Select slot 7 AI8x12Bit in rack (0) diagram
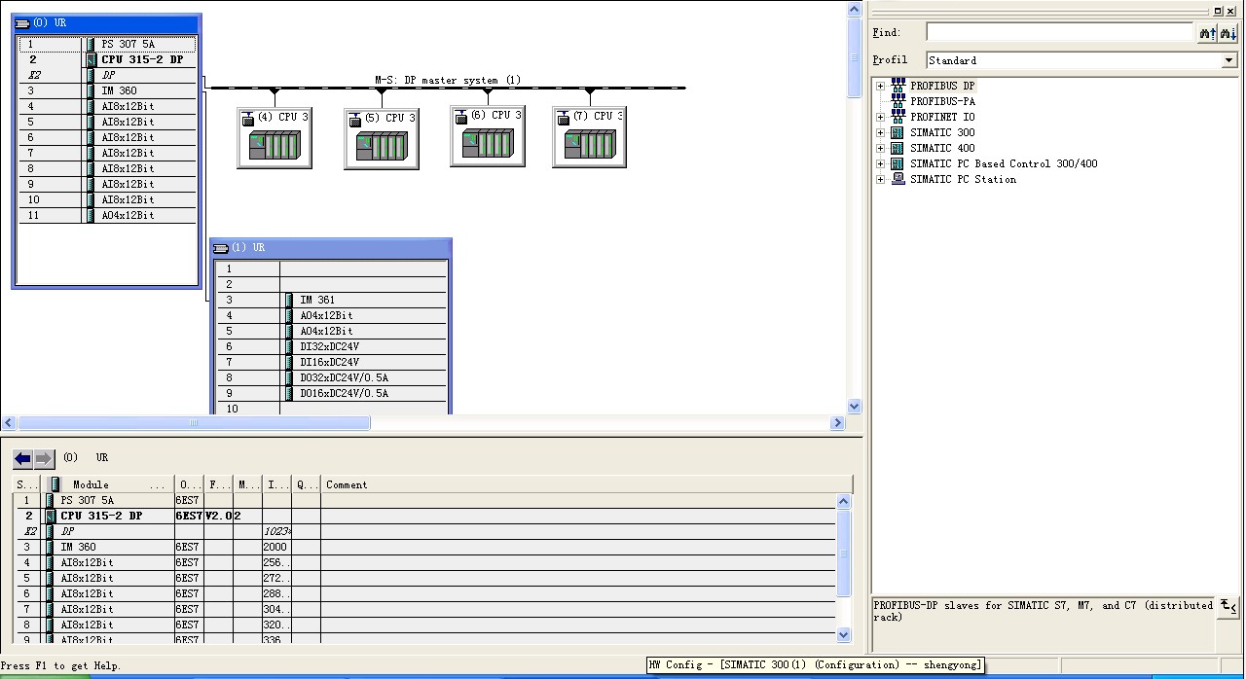 pos(107,154)
